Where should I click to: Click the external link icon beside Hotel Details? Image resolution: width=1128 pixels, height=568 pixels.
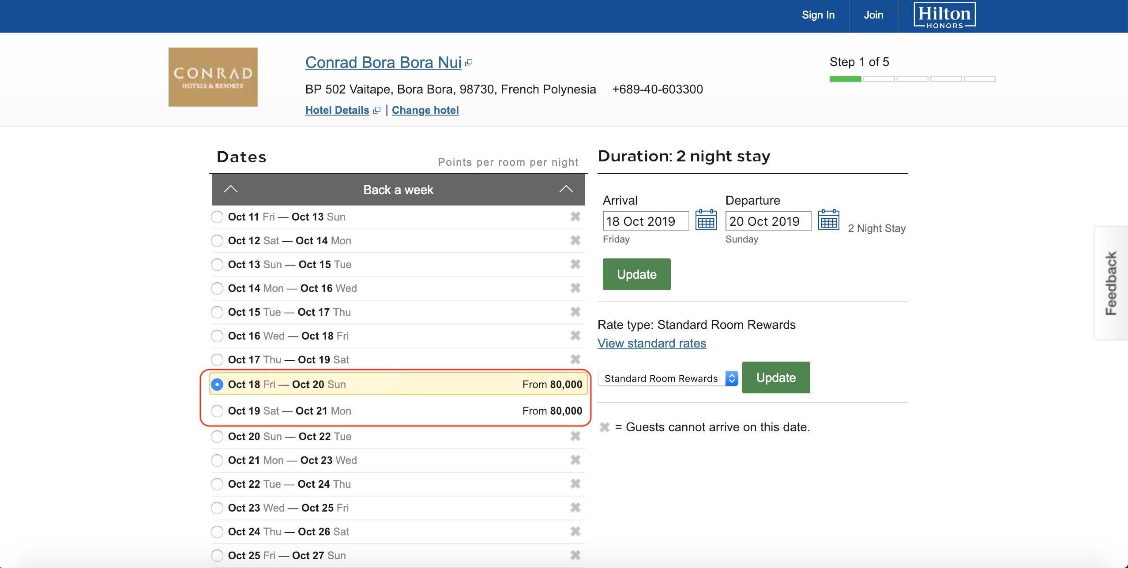(x=376, y=111)
